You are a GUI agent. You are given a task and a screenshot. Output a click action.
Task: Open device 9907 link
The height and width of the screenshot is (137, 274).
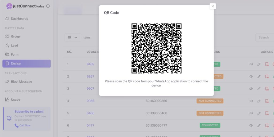click(90, 89)
